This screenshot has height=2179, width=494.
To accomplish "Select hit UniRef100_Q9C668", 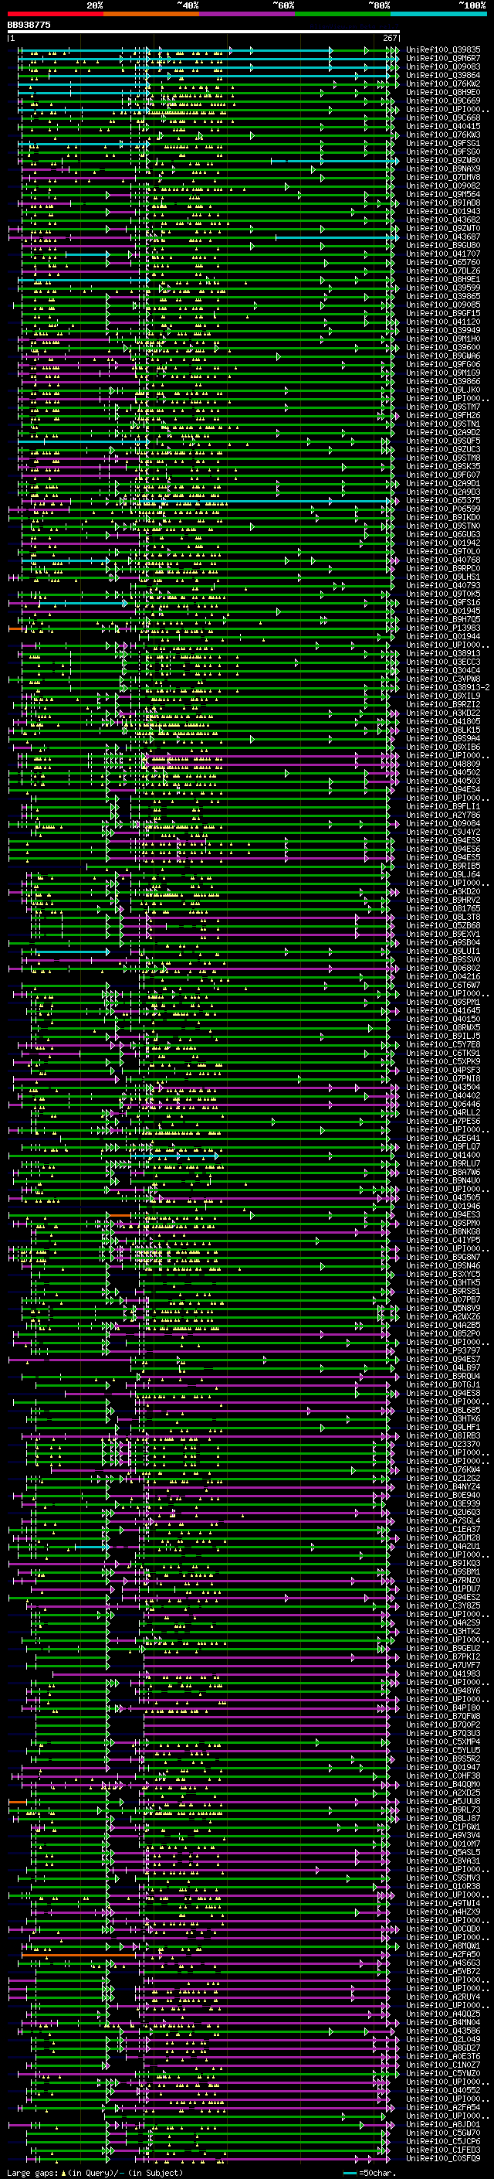I will pyautogui.click(x=443, y=117).
